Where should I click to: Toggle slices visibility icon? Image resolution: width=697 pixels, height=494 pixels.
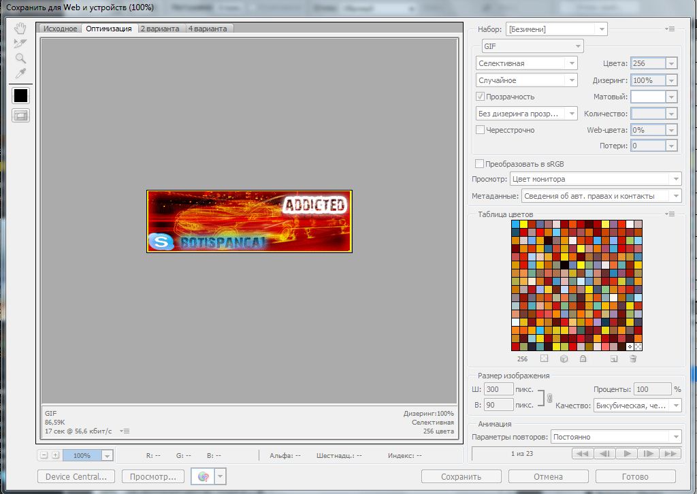tap(20, 116)
